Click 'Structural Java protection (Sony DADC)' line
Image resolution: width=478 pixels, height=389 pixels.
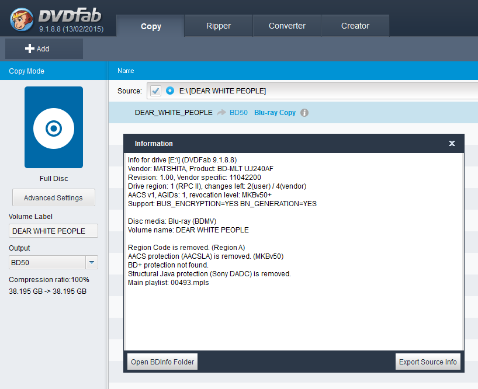[209, 274]
